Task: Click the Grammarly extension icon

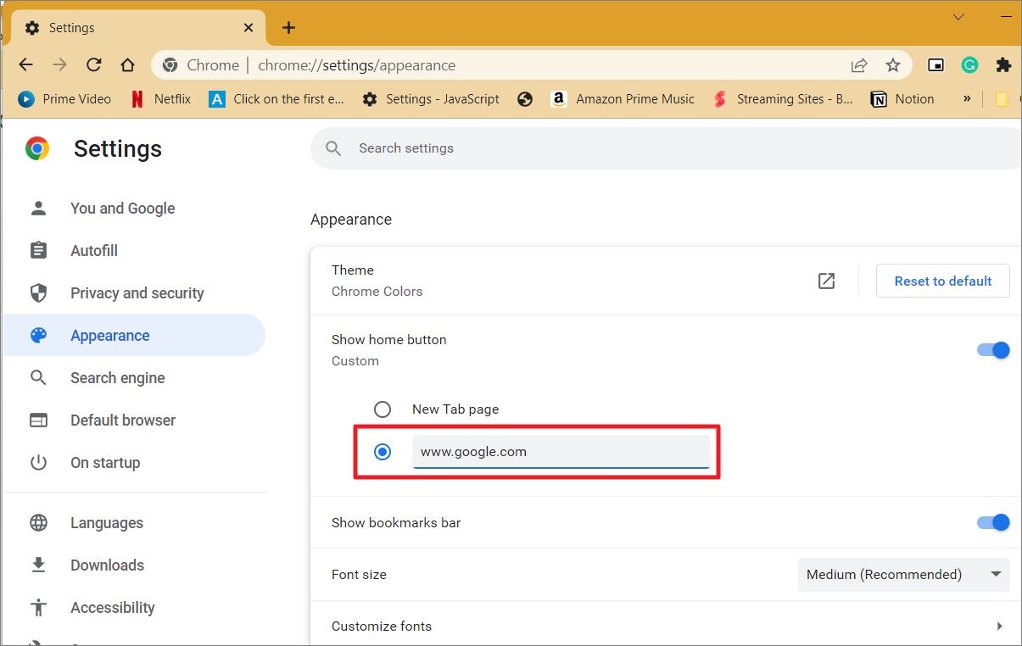Action: click(x=969, y=64)
